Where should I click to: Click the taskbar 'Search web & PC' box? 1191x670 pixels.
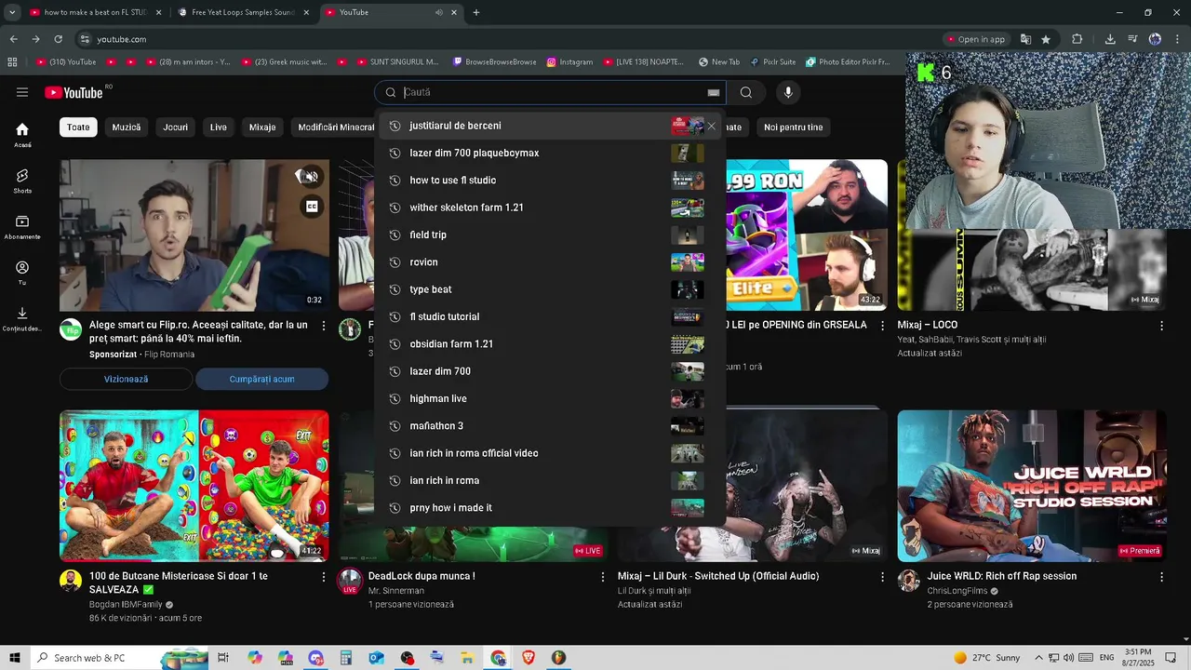118,658
